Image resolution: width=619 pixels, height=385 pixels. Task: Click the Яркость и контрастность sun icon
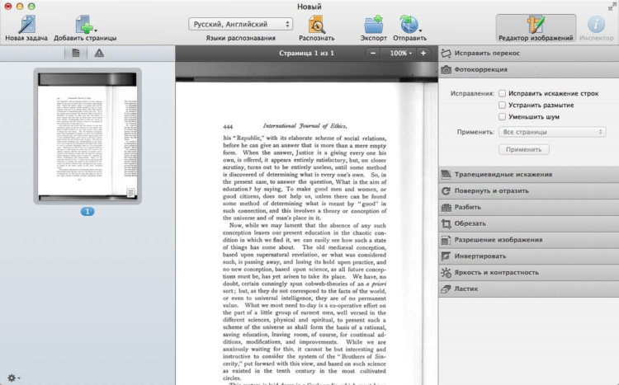coord(446,273)
